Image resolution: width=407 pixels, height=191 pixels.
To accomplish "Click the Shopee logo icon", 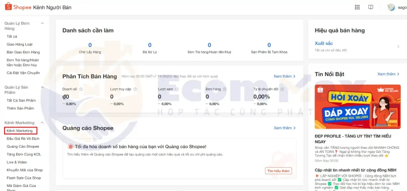I will coord(8,7).
